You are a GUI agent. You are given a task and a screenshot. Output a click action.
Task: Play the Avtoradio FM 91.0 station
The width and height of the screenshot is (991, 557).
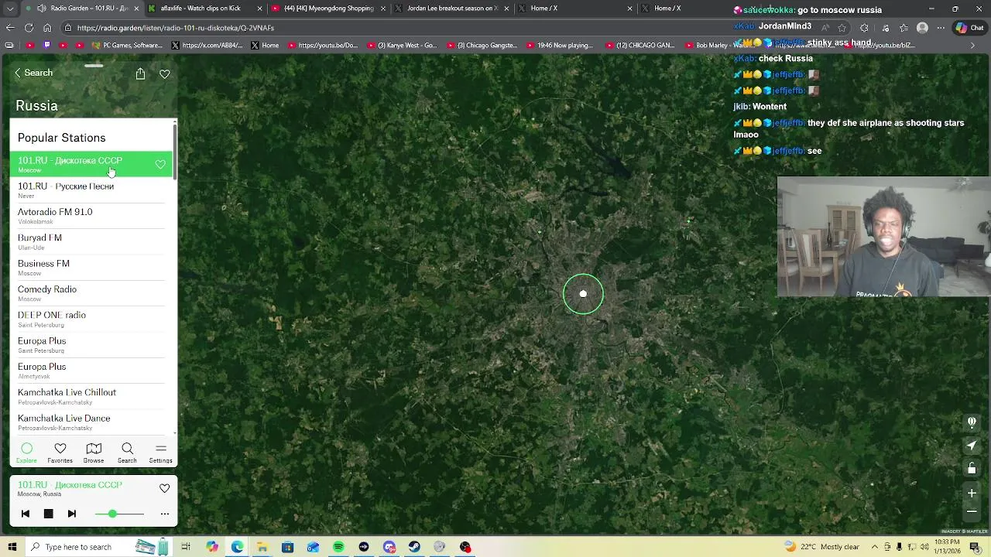pos(91,216)
